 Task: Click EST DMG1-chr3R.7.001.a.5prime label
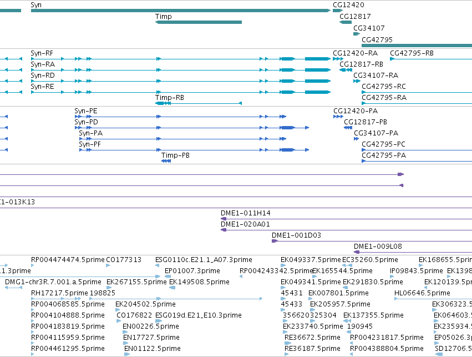pos(53,282)
